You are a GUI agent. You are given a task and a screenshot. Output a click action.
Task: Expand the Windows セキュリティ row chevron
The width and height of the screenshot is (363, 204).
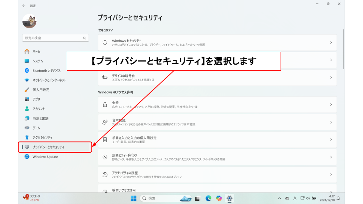click(x=331, y=43)
